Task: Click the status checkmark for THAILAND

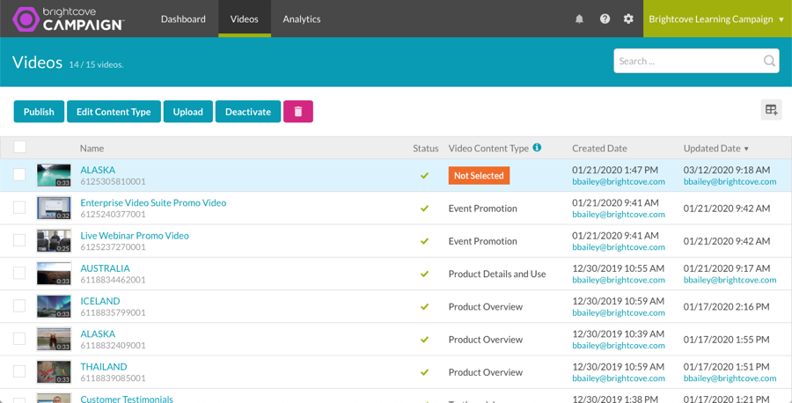Action: [424, 372]
